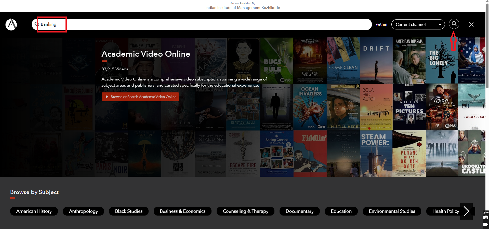
Task: Click the magnifier icon inside search field
Action: coord(37,24)
